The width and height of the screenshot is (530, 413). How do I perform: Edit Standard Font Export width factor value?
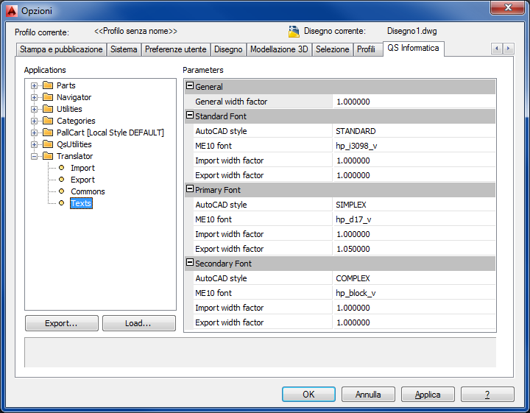[414, 175]
